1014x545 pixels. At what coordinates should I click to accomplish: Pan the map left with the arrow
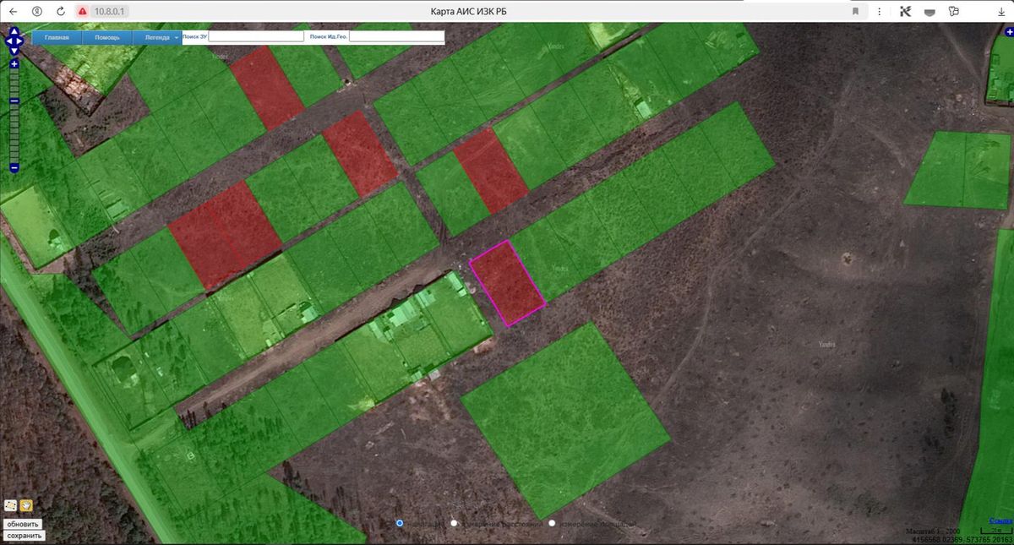click(x=8, y=42)
